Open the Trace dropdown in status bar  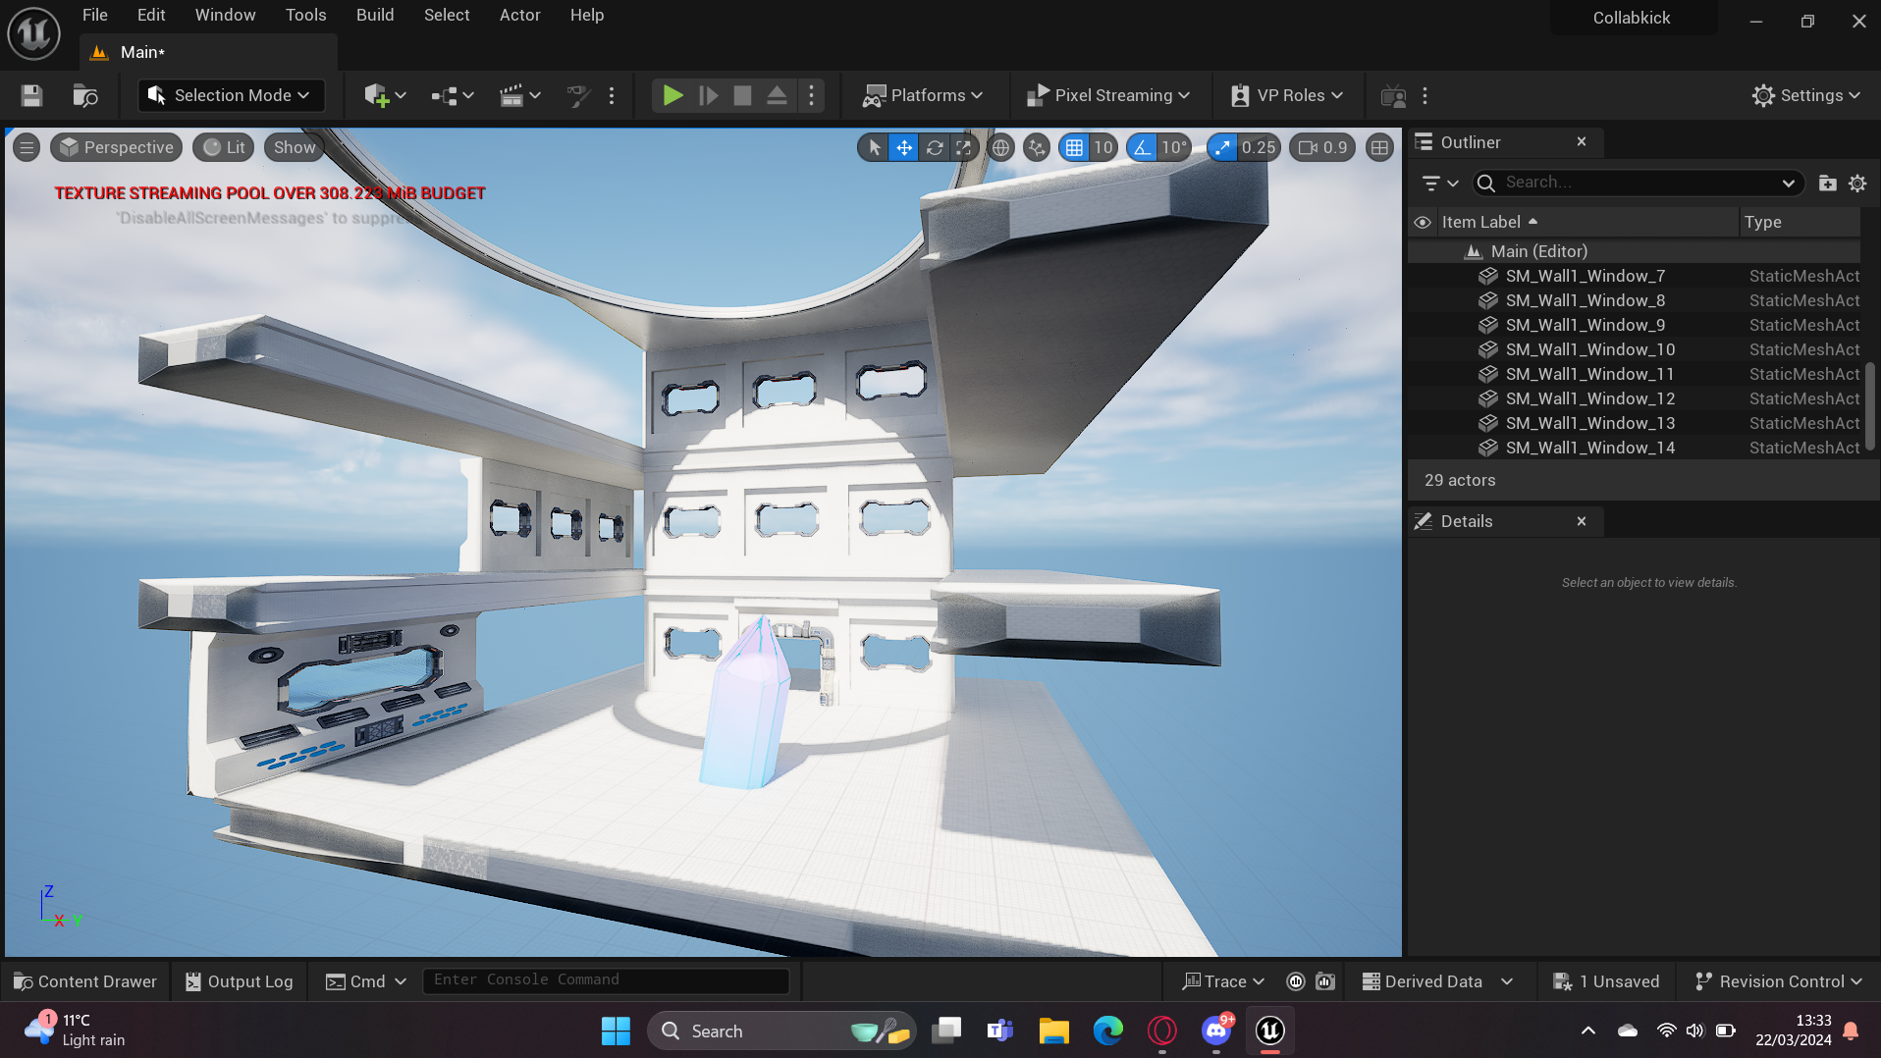(1223, 981)
